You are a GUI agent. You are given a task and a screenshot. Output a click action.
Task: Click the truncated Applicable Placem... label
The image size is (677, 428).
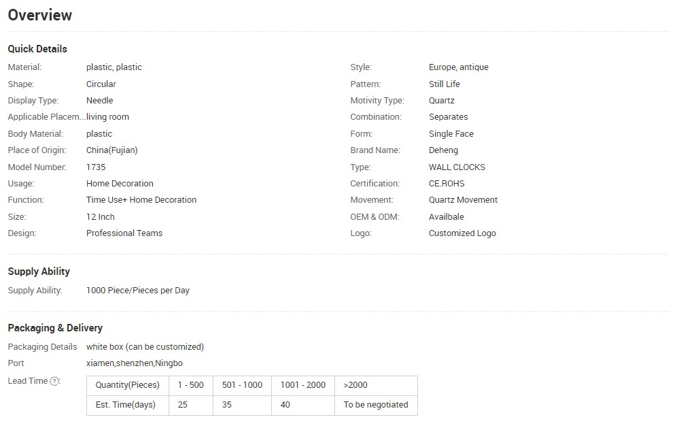47,117
